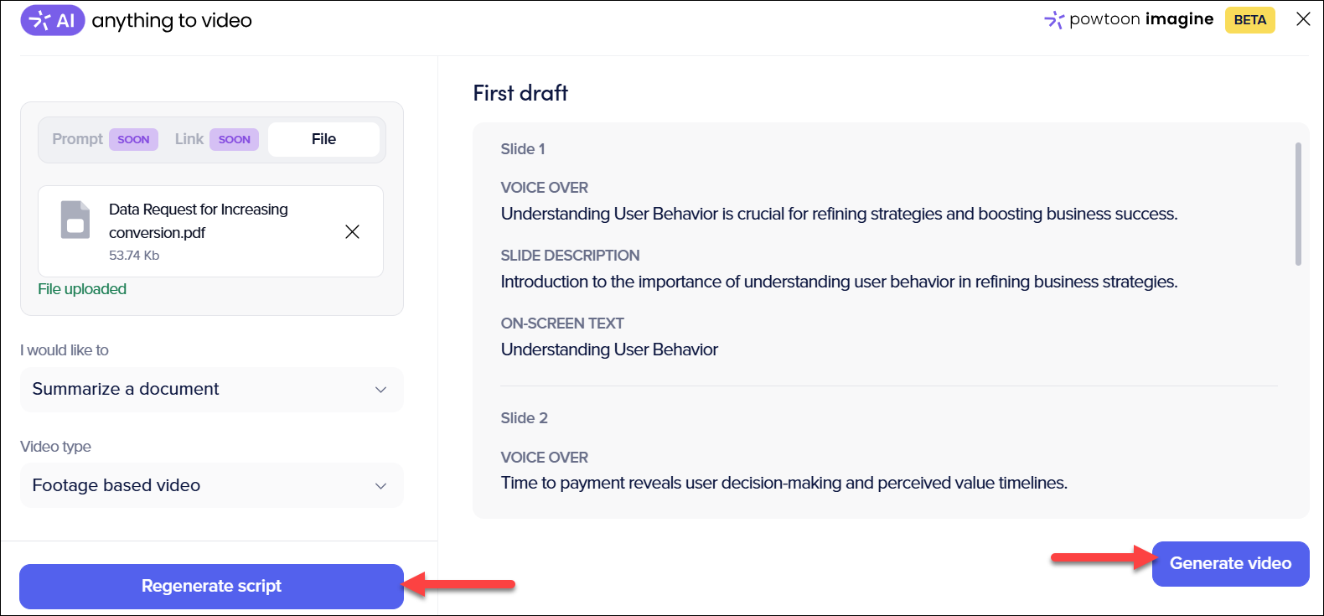Click the yellow BETA badge
The image size is (1324, 616).
click(1249, 20)
